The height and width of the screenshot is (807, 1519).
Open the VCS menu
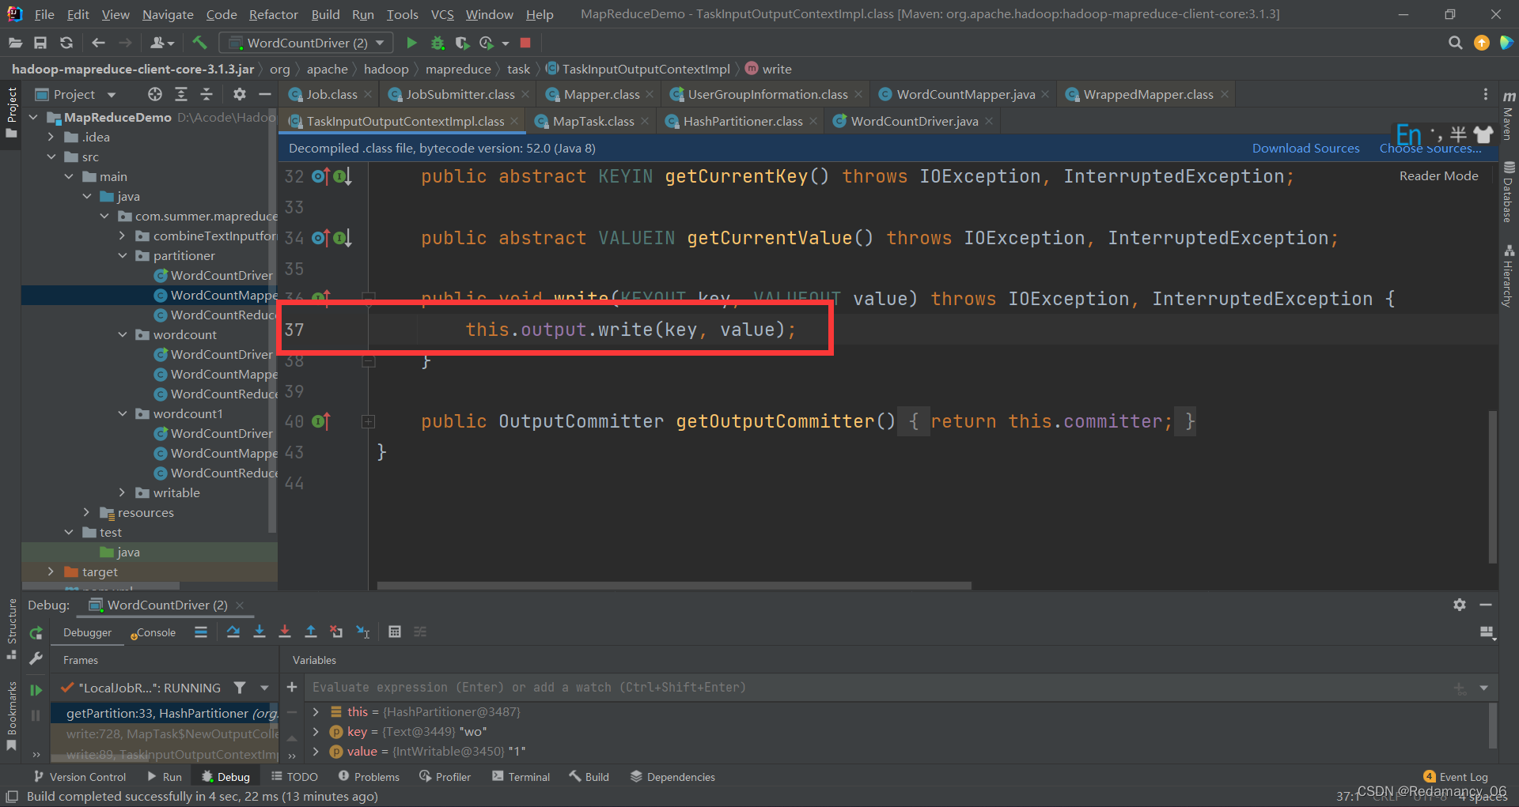click(x=442, y=14)
